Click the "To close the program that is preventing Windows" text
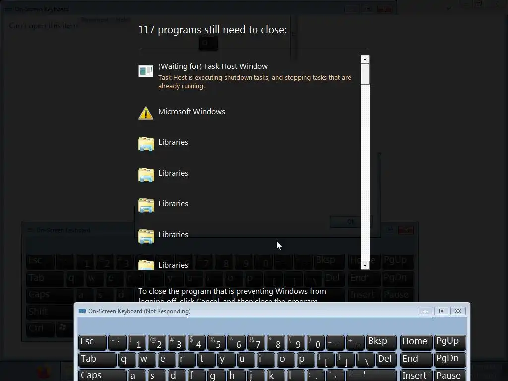The image size is (508, 381). 232,291
